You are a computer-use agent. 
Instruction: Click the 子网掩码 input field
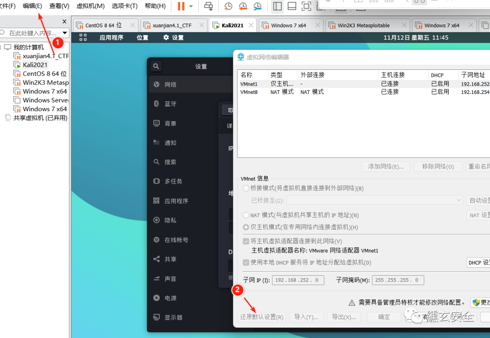[x=398, y=280]
